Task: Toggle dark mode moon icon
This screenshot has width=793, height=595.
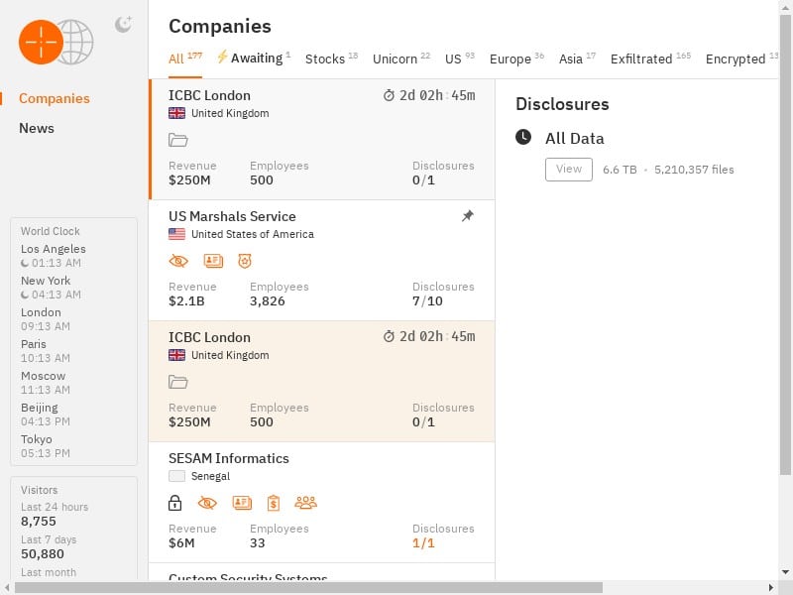Action: tap(123, 24)
